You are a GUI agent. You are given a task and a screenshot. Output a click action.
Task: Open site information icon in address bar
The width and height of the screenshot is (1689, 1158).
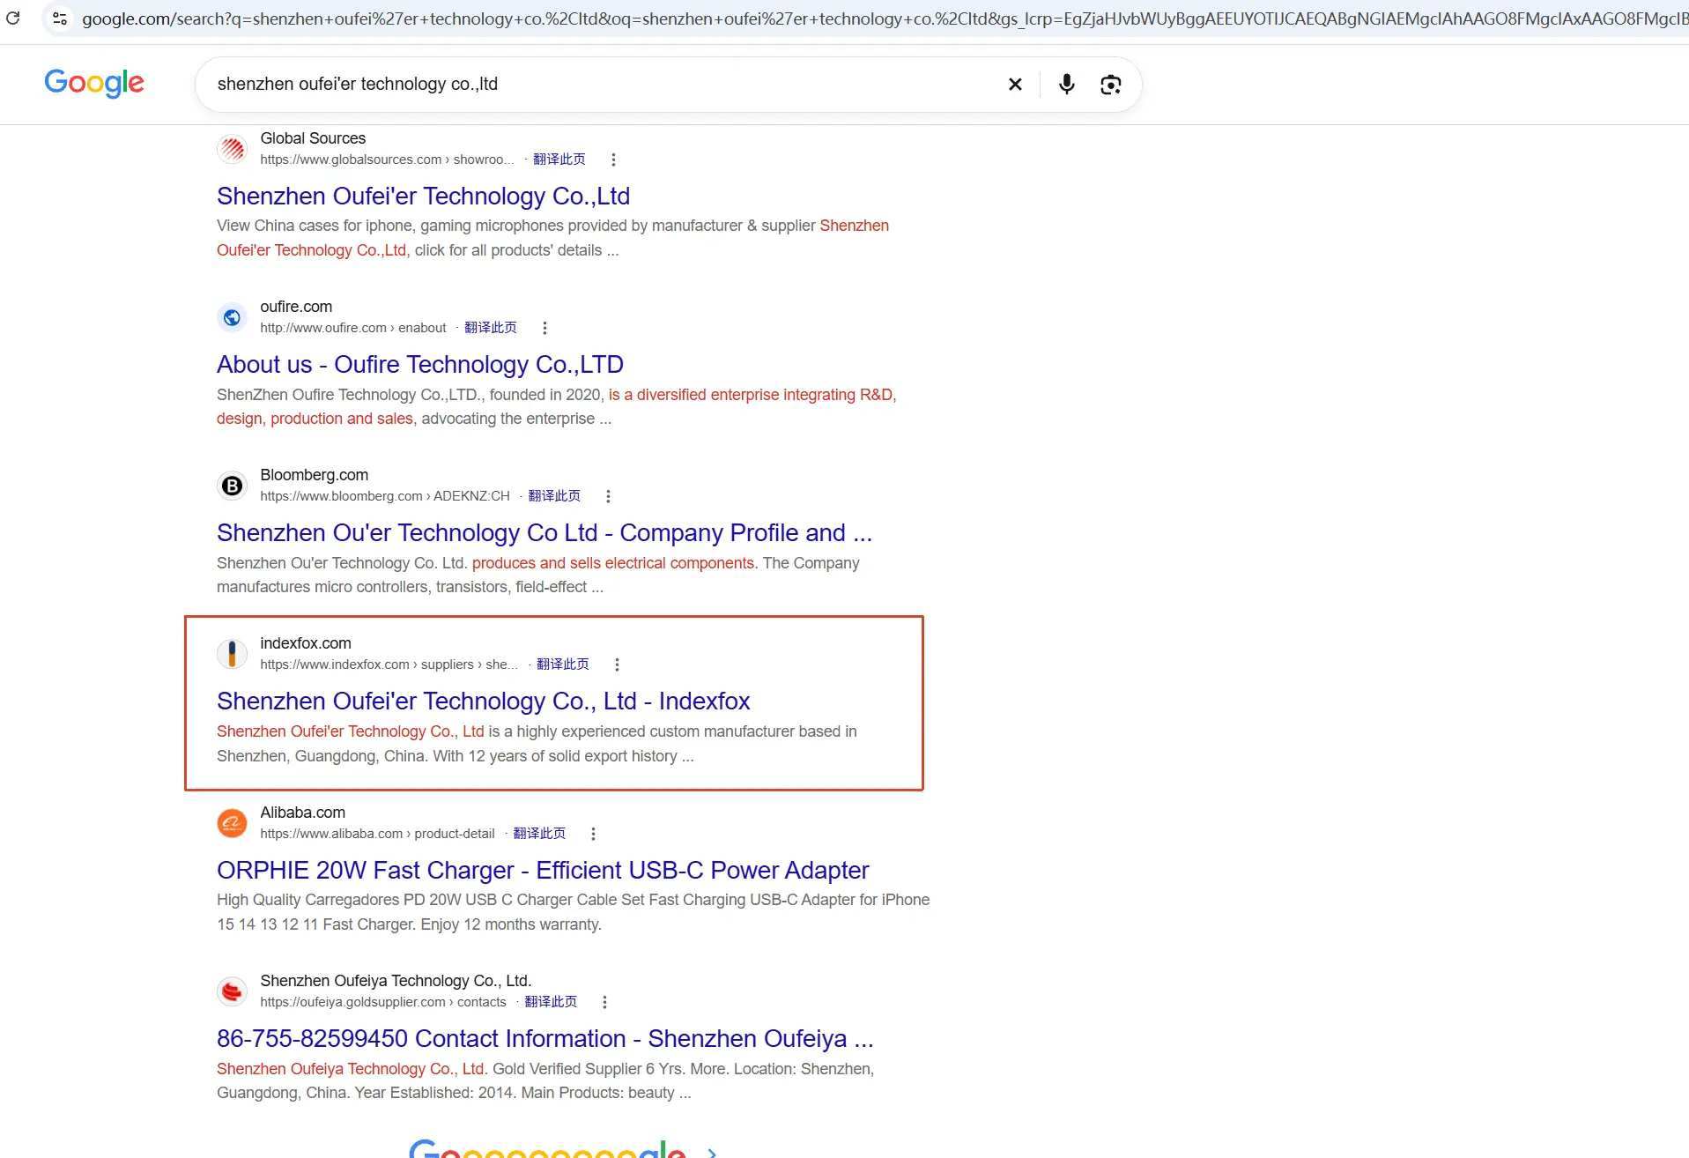[60, 19]
